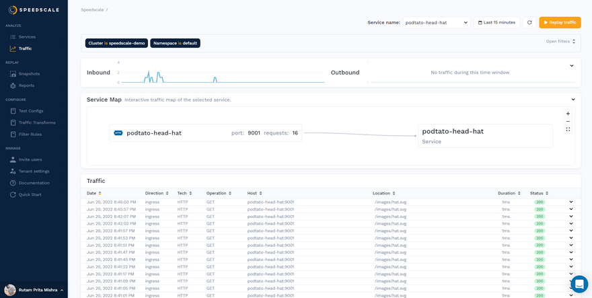592x298 pixels.
Task: Sort traffic table by Duration column
Action: [x=509, y=193]
